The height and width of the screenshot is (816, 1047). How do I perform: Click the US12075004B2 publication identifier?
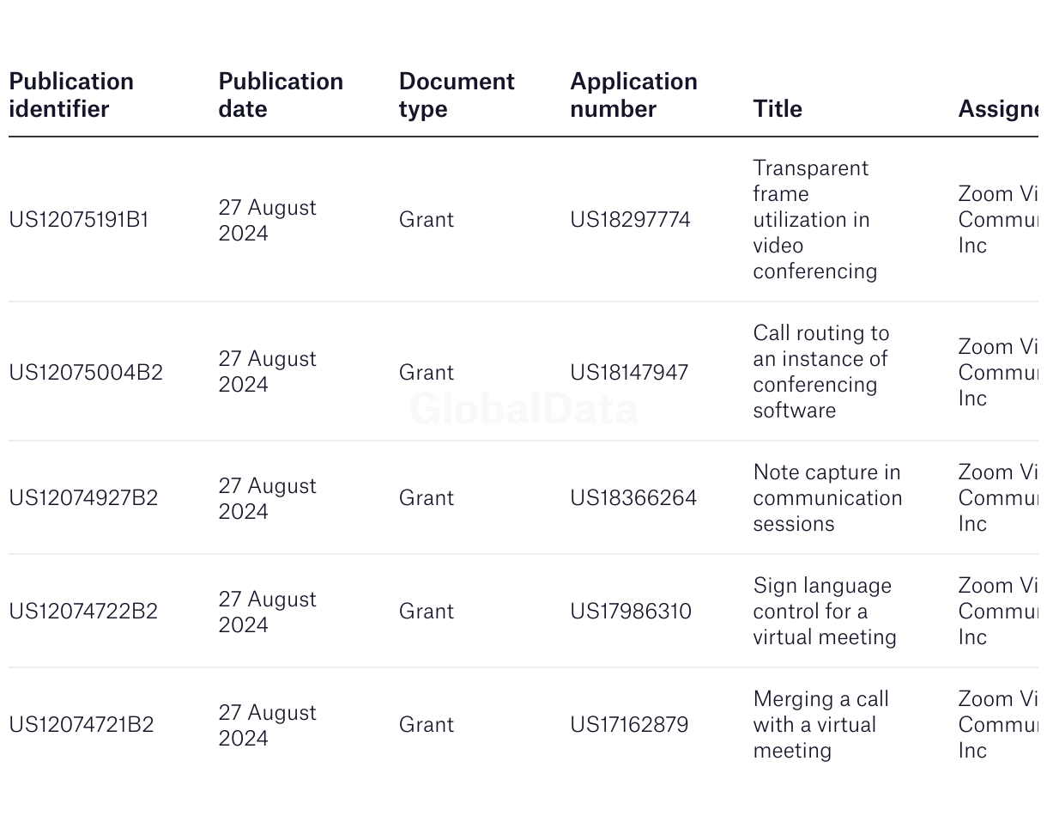coord(86,373)
